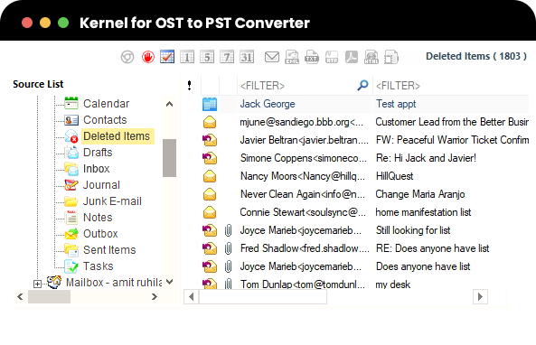Click the red stop hand icon

pos(148,57)
